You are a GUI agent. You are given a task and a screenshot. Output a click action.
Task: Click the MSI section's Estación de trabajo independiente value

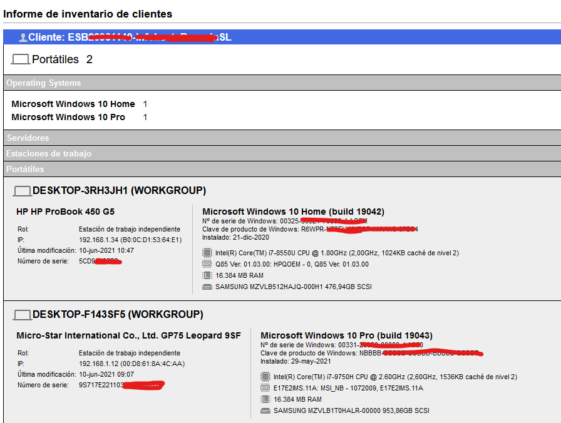pos(130,353)
